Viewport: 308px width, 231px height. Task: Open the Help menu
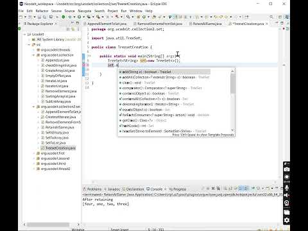(x=149, y=11)
